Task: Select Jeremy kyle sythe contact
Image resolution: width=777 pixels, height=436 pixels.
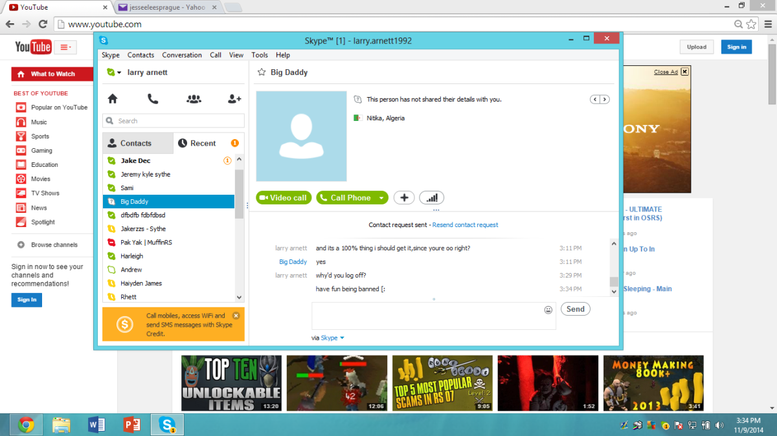Action: (168, 175)
